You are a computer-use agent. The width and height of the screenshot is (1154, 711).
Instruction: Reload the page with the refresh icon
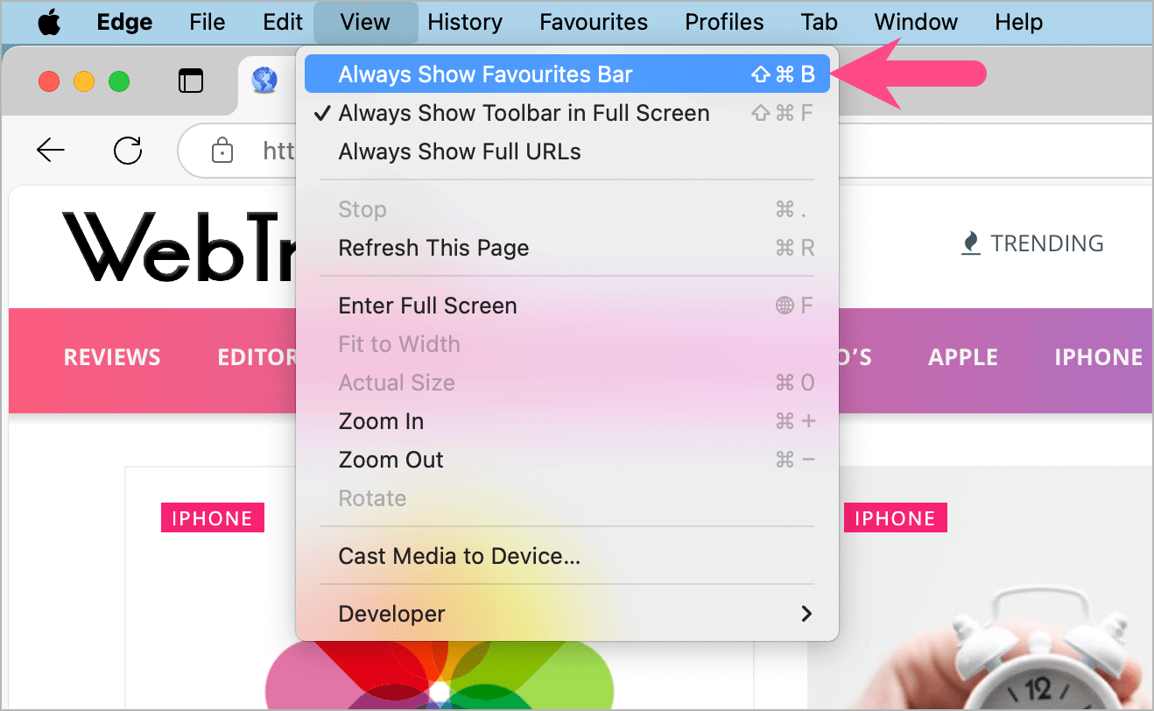(x=128, y=150)
